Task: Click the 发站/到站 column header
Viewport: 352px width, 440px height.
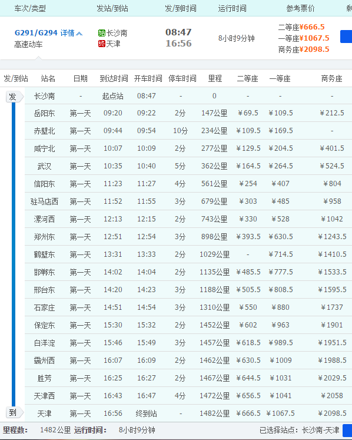Action: [x=112, y=8]
